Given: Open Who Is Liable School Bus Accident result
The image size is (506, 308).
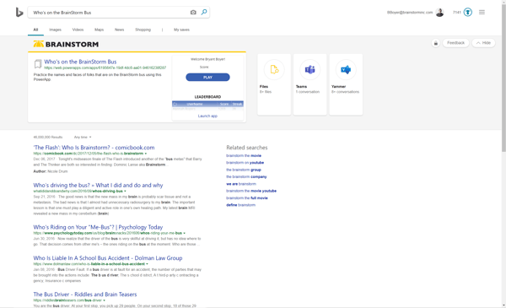Looking at the screenshot, I should (108, 258).
